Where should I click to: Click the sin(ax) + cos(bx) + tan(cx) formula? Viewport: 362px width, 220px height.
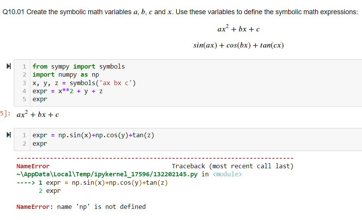(x=239, y=45)
